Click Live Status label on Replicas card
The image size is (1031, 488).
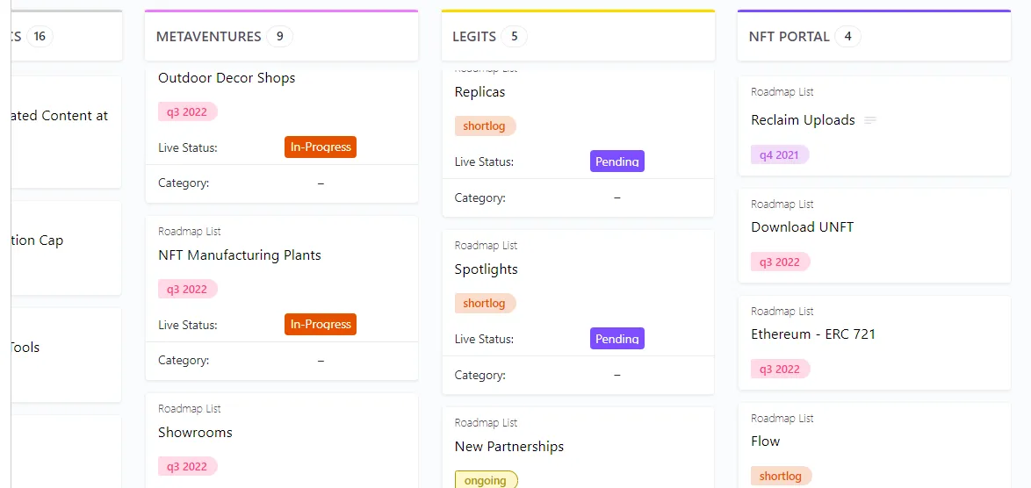click(484, 162)
